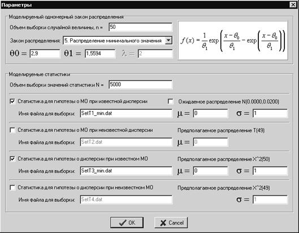This screenshot has height=233, width=299.
Task: Click the OK button with checkmark
Action: point(127,222)
